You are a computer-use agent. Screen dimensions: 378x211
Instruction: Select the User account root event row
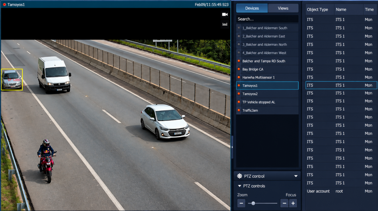click(x=341, y=191)
